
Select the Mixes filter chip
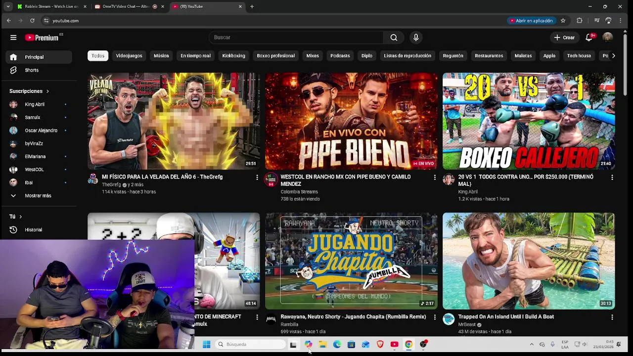click(x=313, y=56)
